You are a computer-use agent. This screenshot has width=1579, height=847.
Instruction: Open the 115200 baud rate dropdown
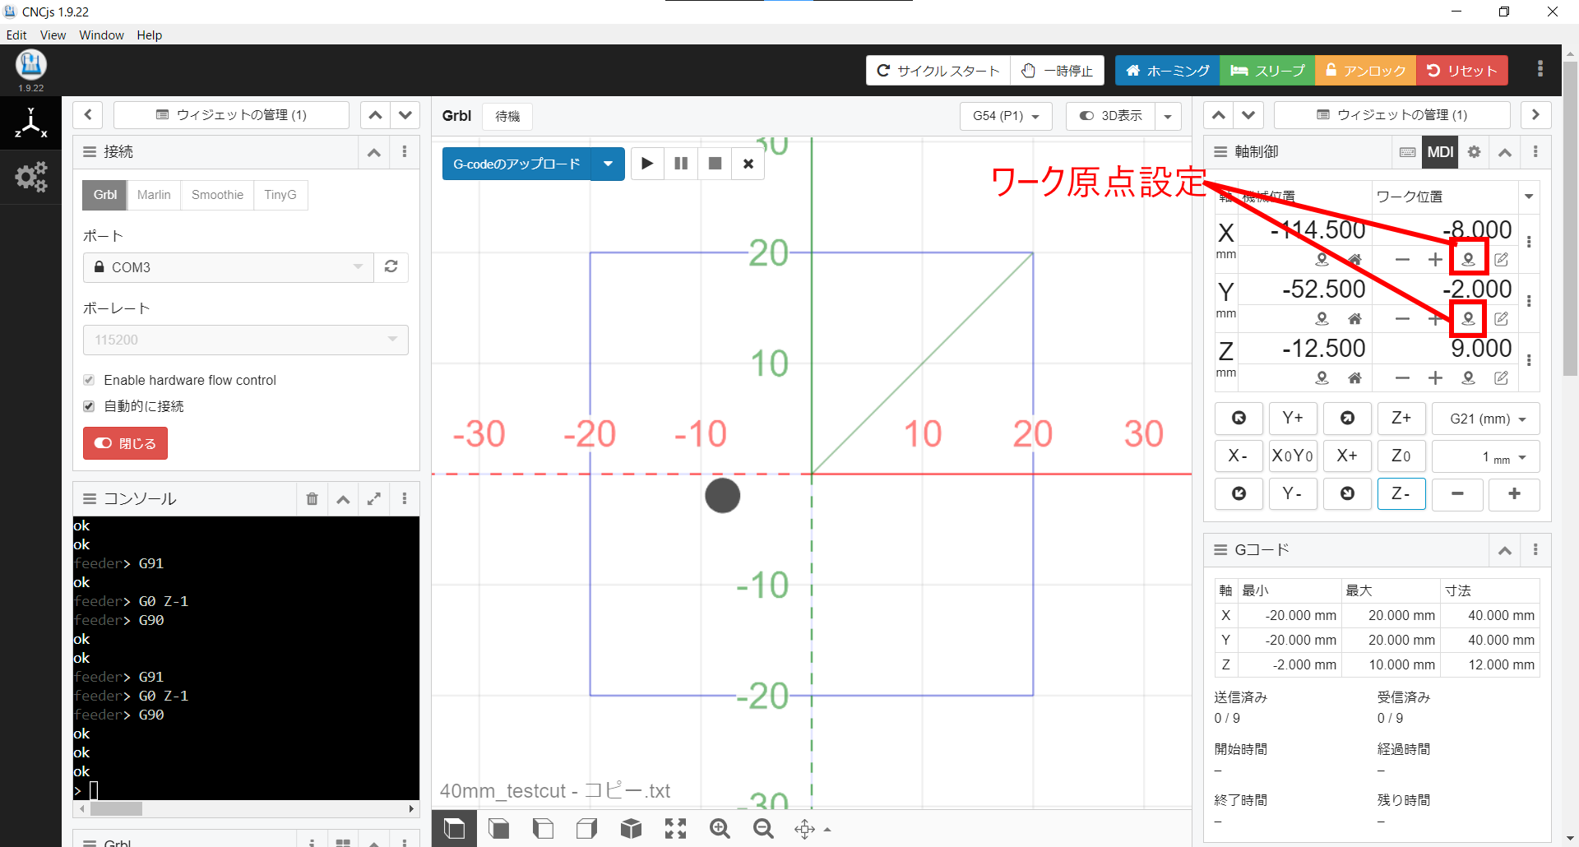coord(245,340)
